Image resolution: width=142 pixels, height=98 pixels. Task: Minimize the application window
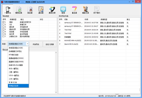(130, 2)
